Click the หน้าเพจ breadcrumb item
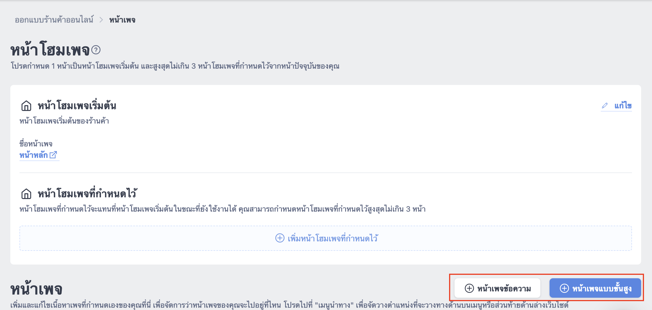The image size is (652, 310). (x=122, y=20)
